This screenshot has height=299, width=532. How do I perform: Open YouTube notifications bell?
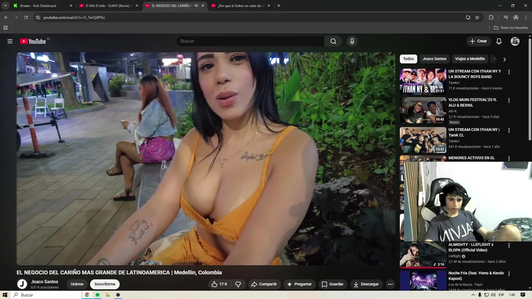coord(499,41)
